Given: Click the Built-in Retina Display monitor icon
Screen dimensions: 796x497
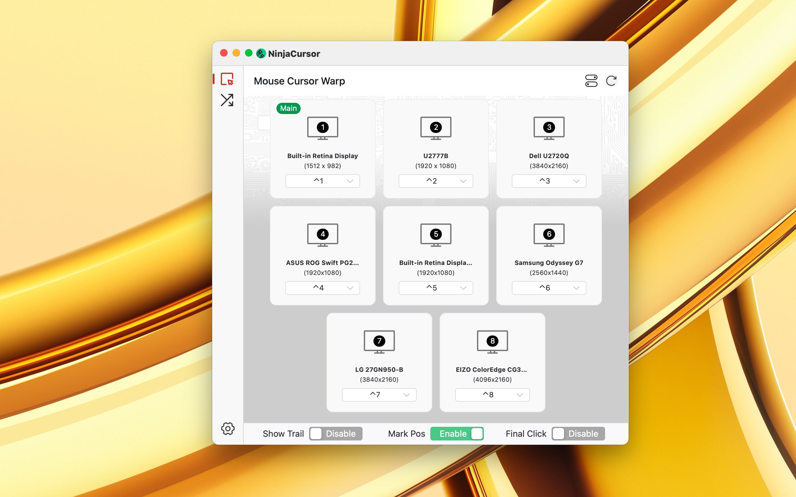Looking at the screenshot, I should (x=322, y=127).
